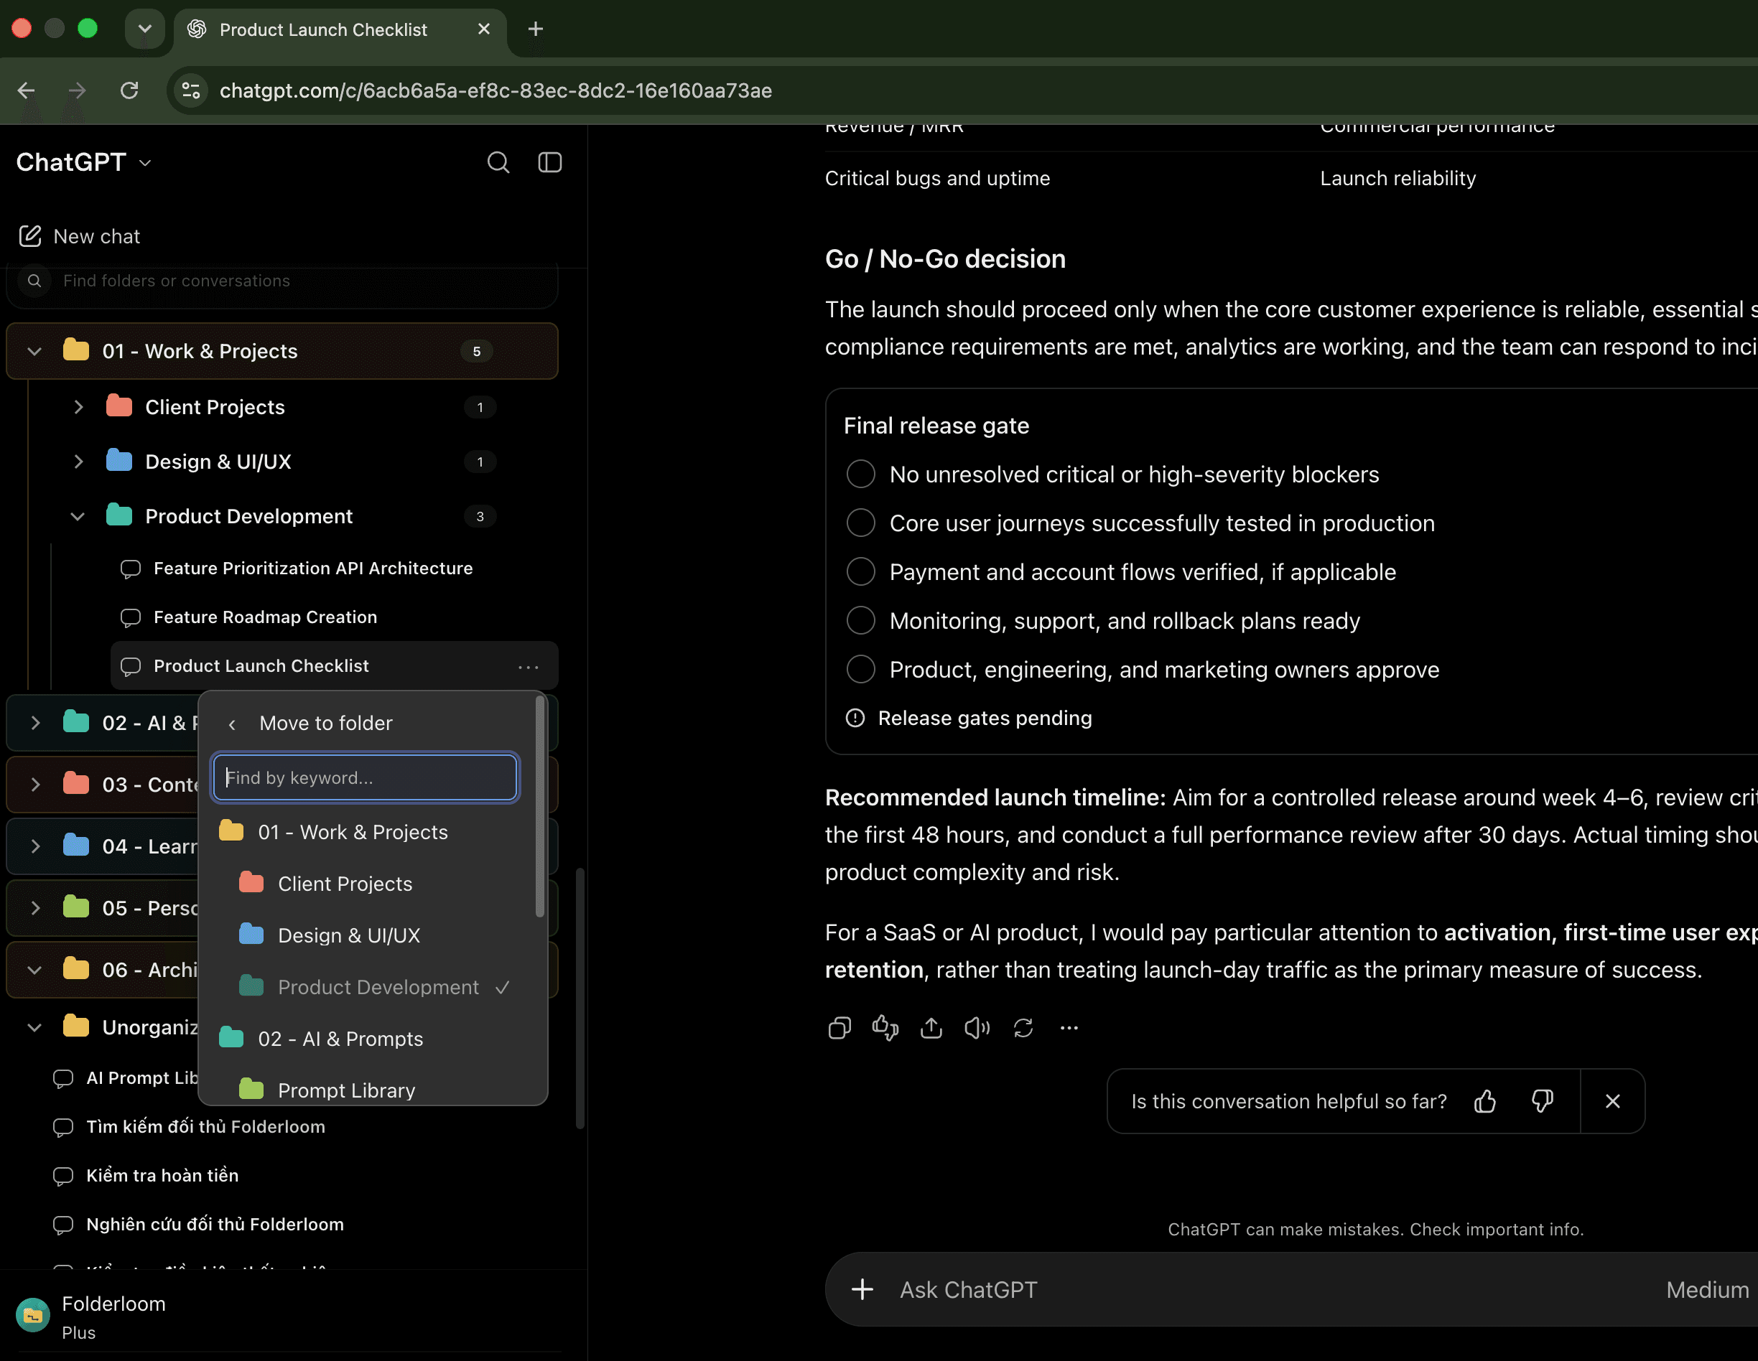Check 'Product, engineering, and marketing owners approve'

pos(860,670)
